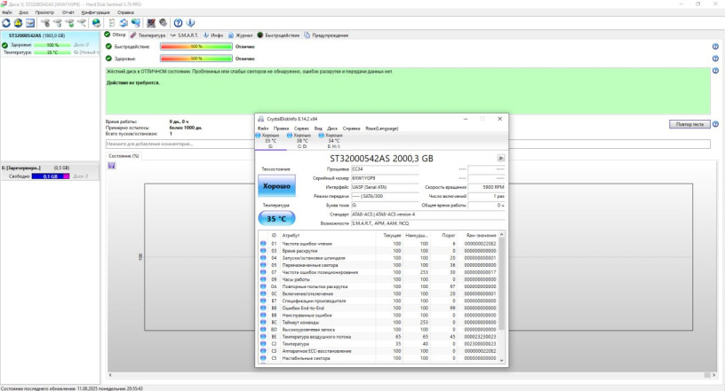Image resolution: width=725 pixels, height=391 pixels.
Task: Click the status icon for attribute C2 Температура
Action: pyautogui.click(x=263, y=344)
